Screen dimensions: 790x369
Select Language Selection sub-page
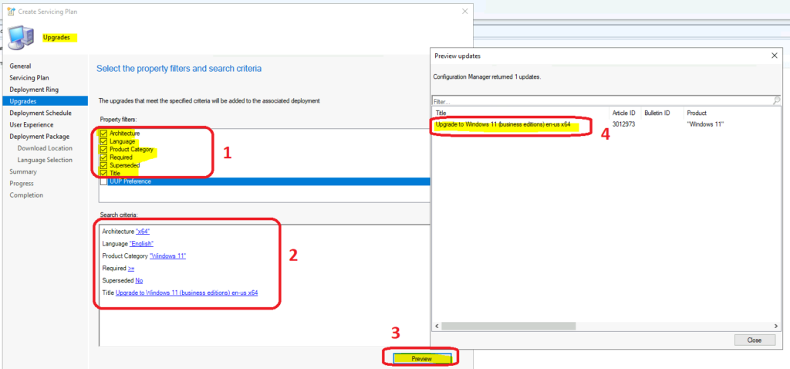45,160
